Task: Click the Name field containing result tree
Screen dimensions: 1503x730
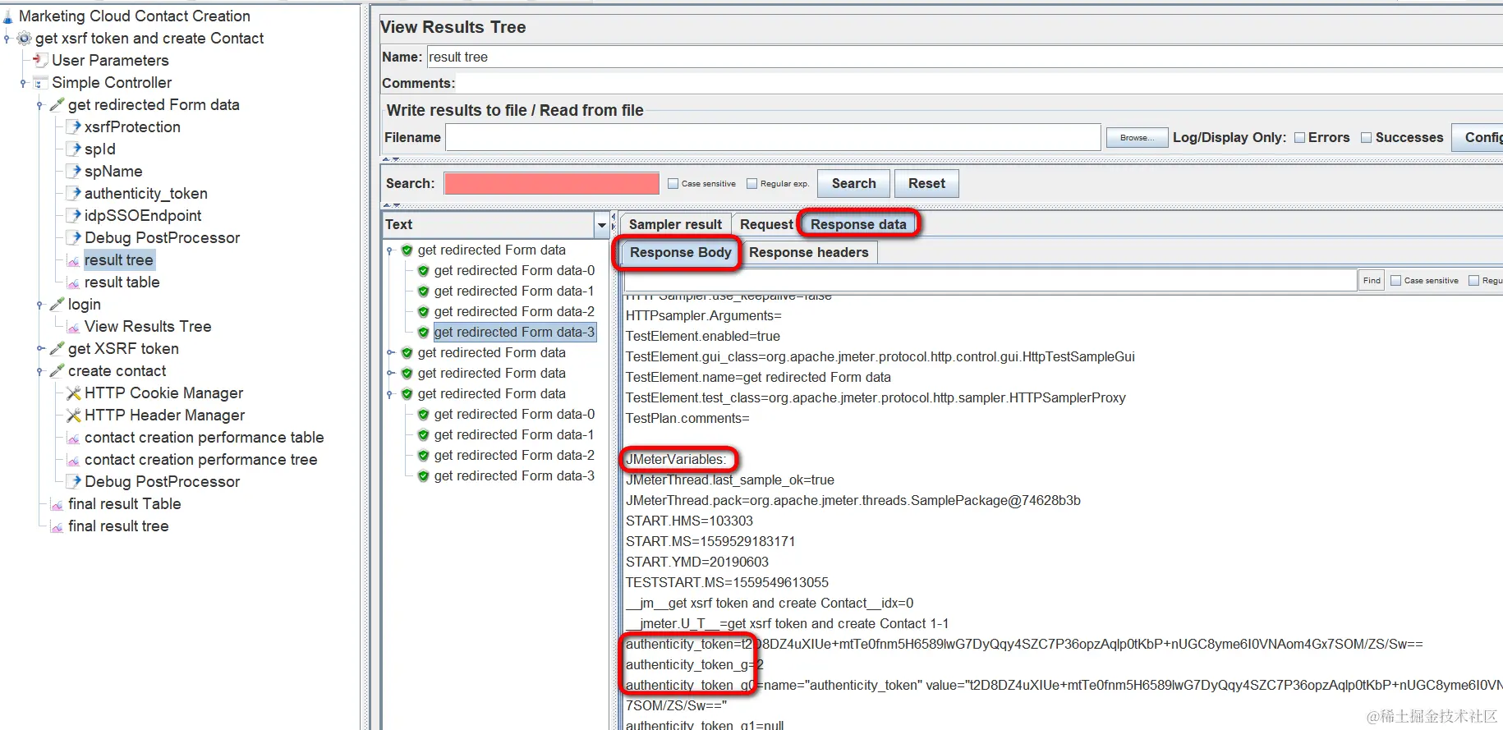Action: (x=964, y=57)
